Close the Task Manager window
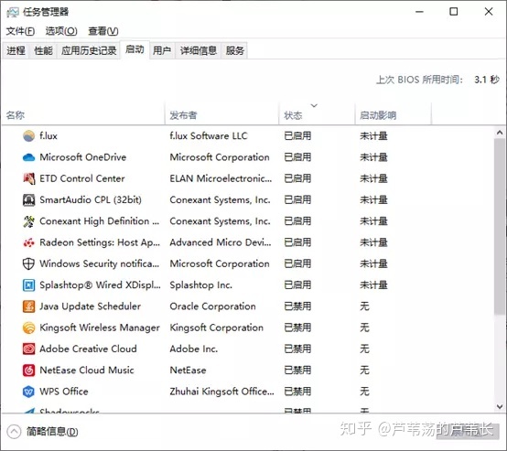The width and height of the screenshot is (507, 451). [489, 12]
